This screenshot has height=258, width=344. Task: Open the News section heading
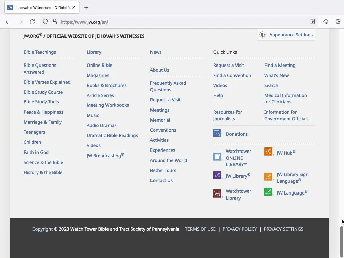click(x=156, y=52)
